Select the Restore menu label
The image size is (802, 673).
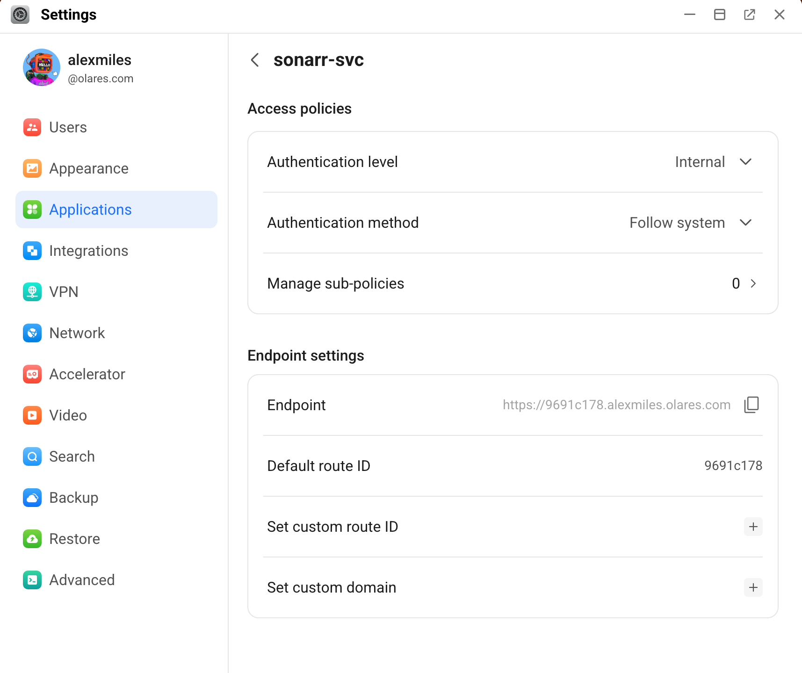tap(75, 539)
